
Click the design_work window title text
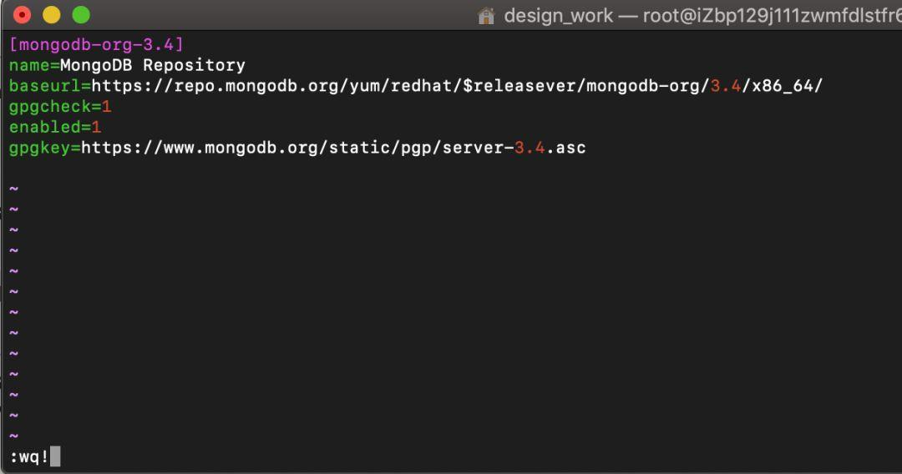pyautogui.click(x=559, y=16)
